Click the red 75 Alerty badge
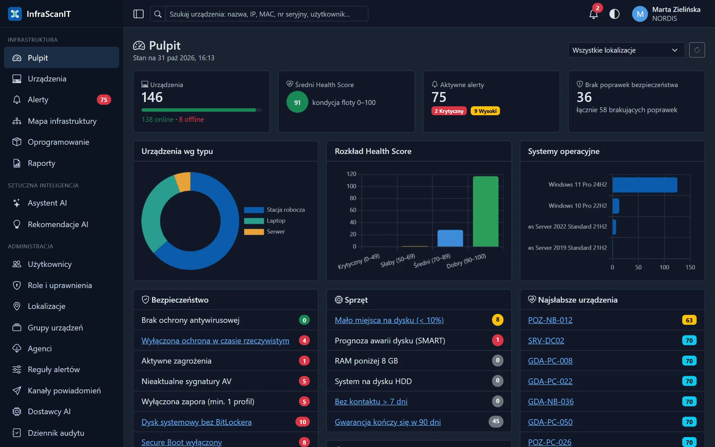Image resolution: width=715 pixels, height=447 pixels. (x=104, y=100)
